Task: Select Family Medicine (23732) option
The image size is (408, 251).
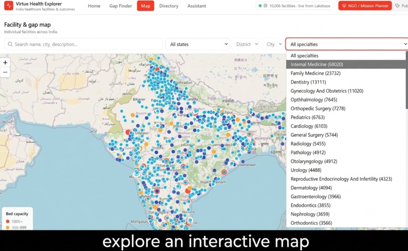Action: pyautogui.click(x=346, y=73)
